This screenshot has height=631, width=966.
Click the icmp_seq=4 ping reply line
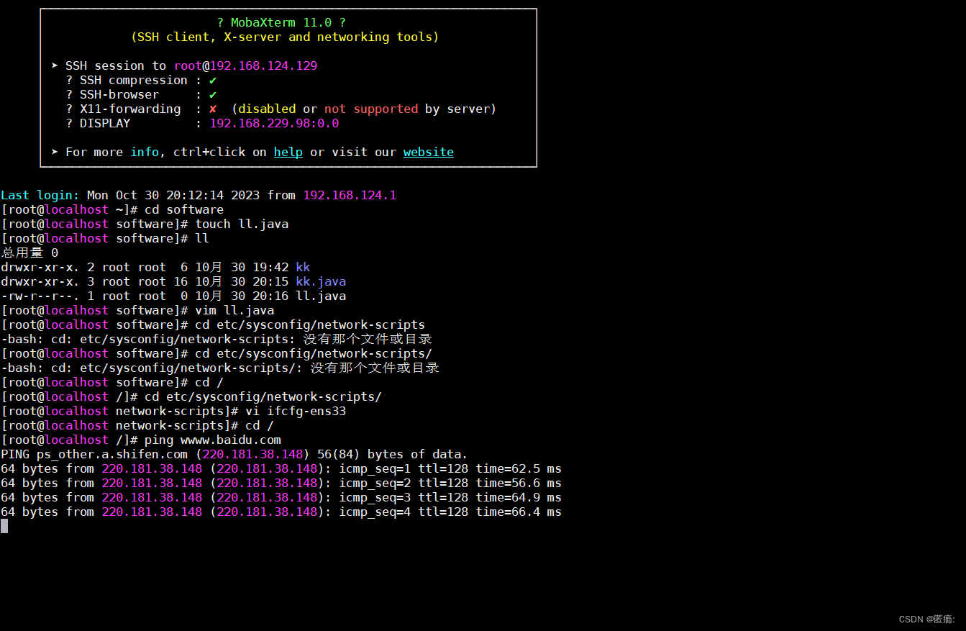pos(281,512)
